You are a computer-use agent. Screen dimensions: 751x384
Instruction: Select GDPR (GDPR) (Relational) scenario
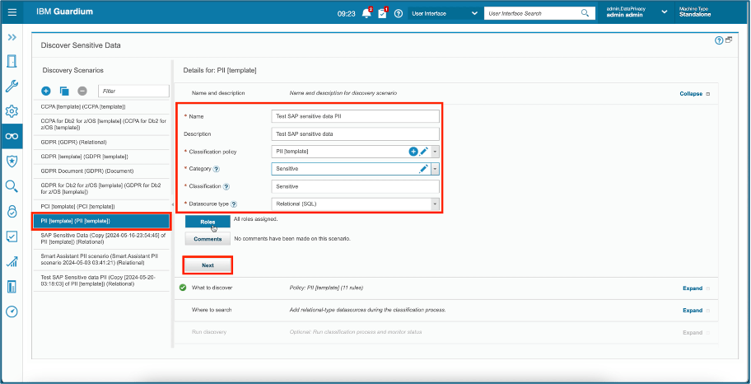click(101, 143)
